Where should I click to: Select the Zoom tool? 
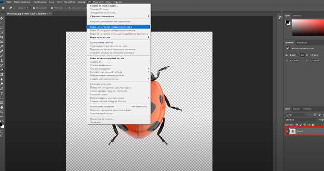tap(2, 112)
